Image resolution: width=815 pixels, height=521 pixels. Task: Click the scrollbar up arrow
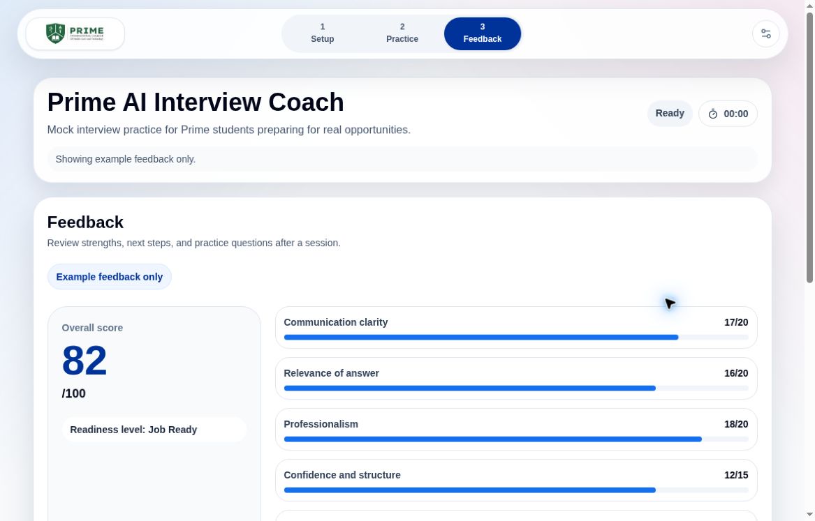coord(809,5)
